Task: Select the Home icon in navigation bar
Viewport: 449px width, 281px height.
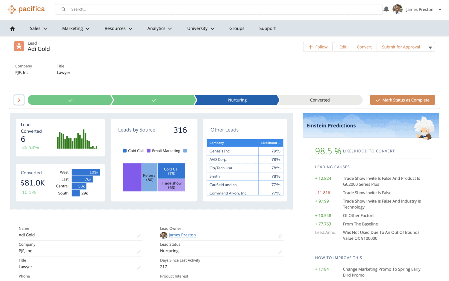Action: [x=12, y=28]
